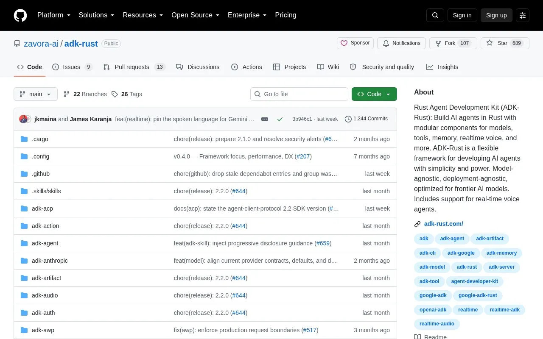Image resolution: width=543 pixels, height=339 pixels.
Task: Open commit hash 3b946c1
Action: click(x=302, y=119)
